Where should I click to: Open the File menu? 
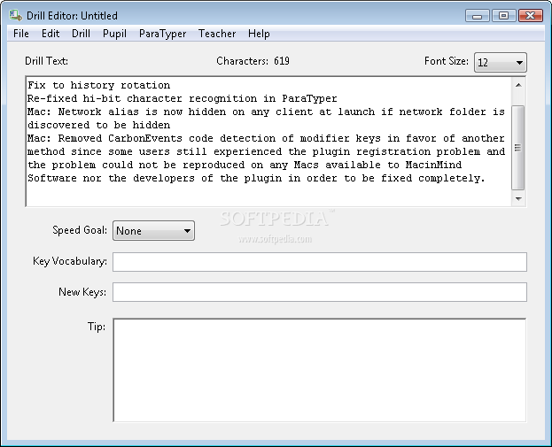pos(21,34)
